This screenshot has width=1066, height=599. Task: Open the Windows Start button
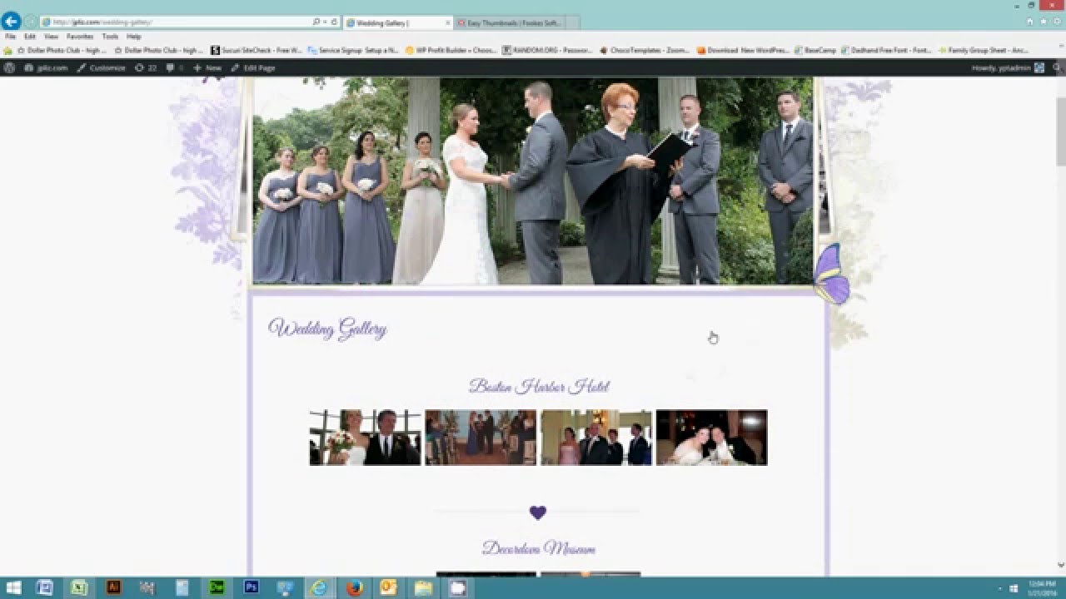[x=13, y=587]
